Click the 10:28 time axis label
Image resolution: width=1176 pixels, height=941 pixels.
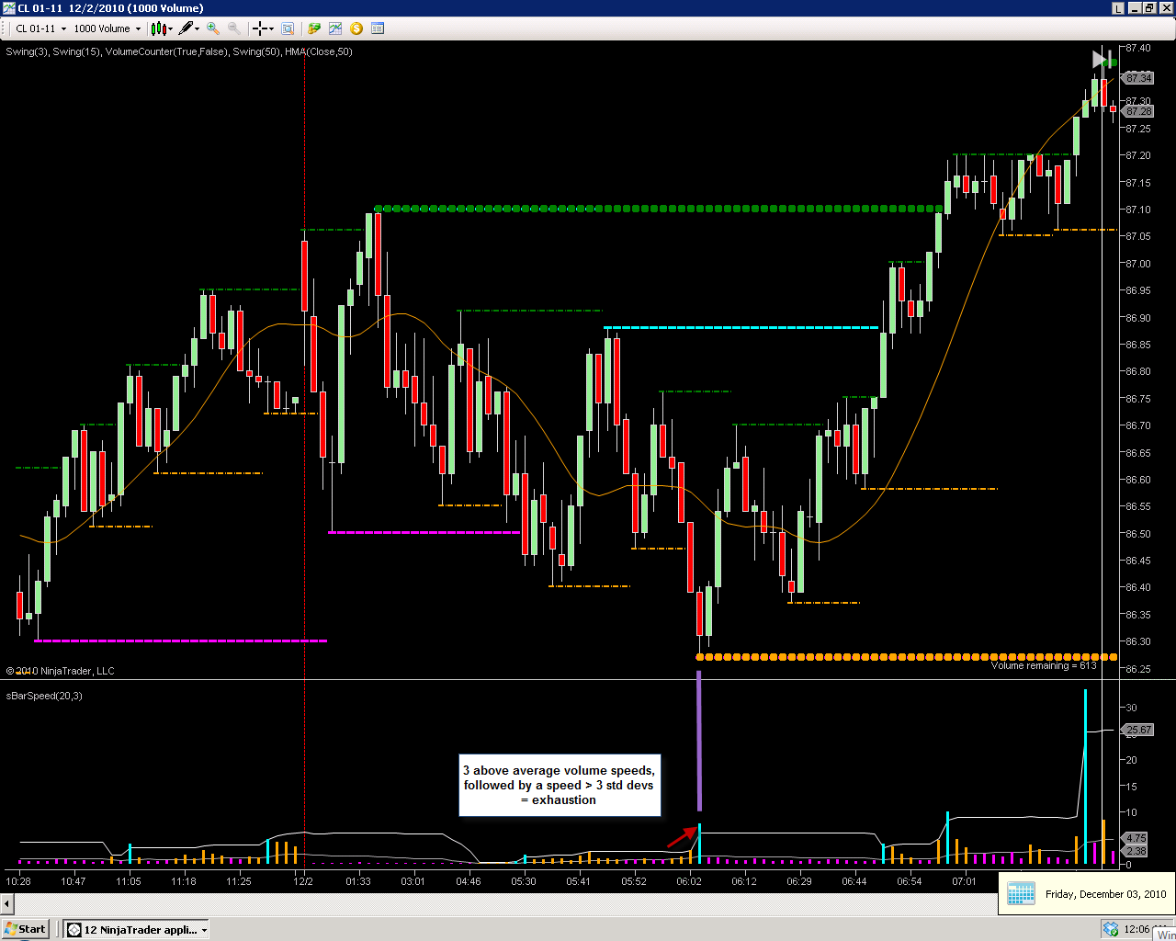[x=18, y=881]
